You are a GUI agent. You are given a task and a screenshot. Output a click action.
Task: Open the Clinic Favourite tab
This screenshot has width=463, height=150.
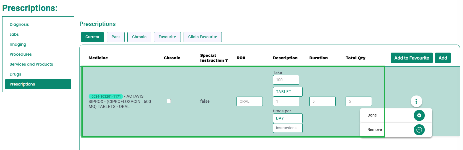(203, 37)
